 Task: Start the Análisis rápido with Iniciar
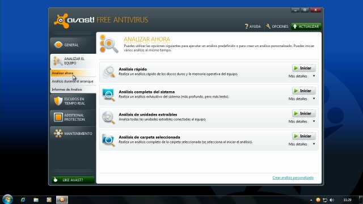tap(304, 68)
